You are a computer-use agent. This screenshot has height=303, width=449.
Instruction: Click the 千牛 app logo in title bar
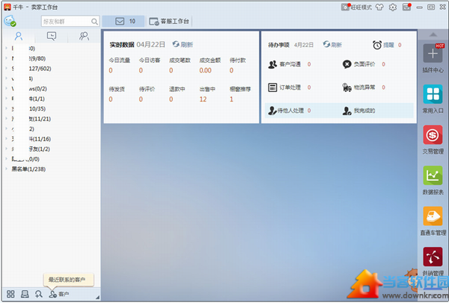[x=7, y=7]
